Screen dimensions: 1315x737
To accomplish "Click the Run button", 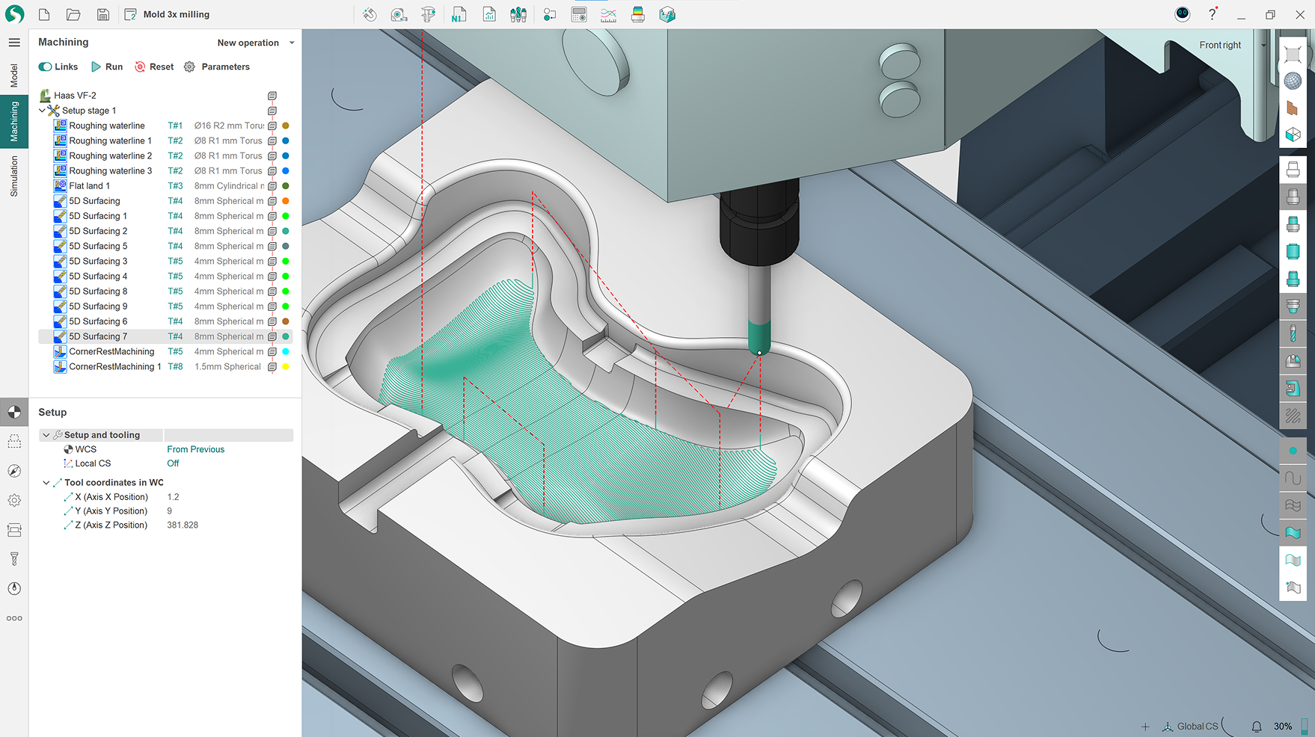I will pyautogui.click(x=106, y=67).
